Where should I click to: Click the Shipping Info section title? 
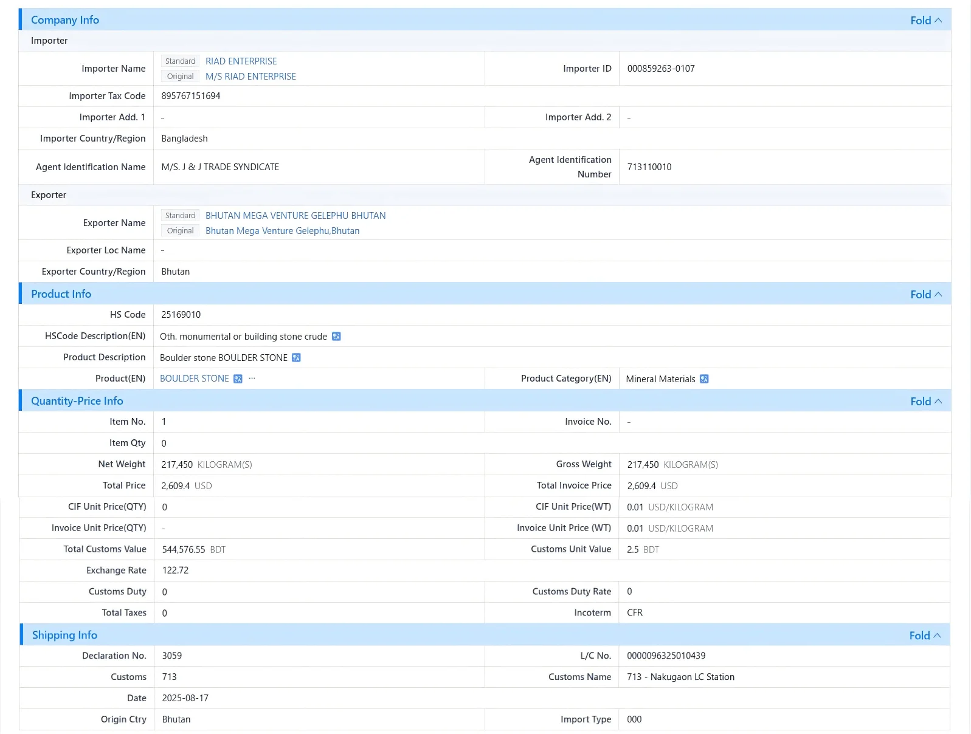click(64, 635)
